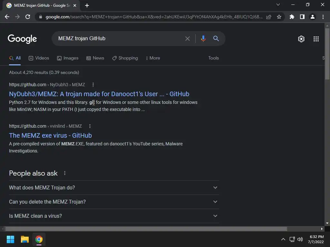Clear the search query with X

pos(187,39)
